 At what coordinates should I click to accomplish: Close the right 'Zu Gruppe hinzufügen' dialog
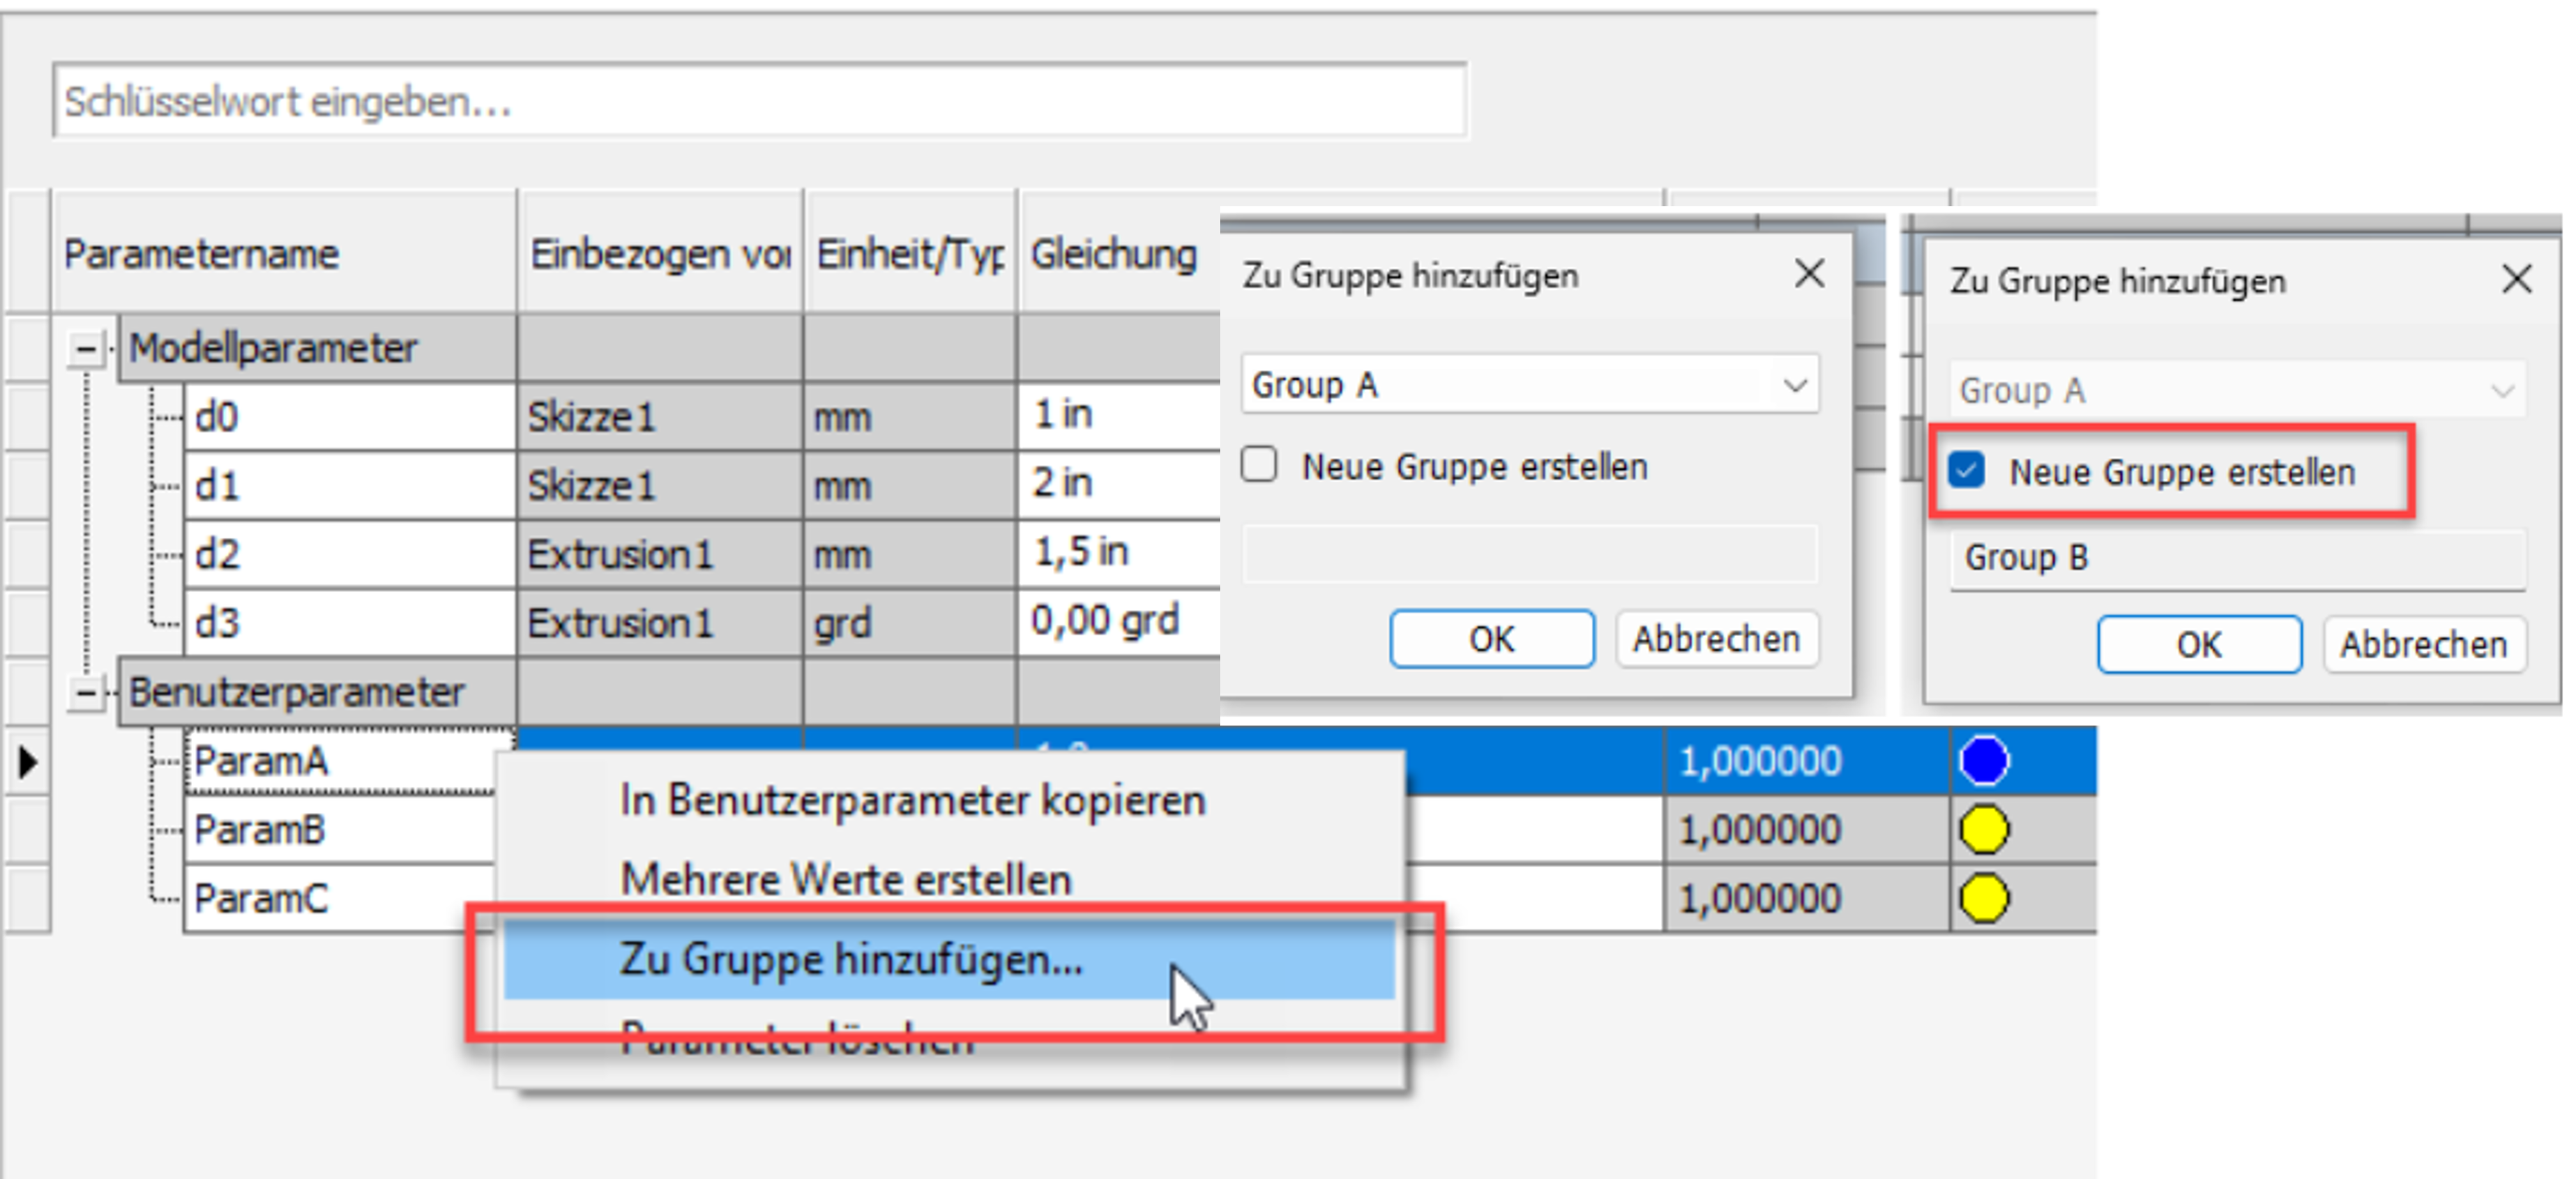coord(2517,279)
